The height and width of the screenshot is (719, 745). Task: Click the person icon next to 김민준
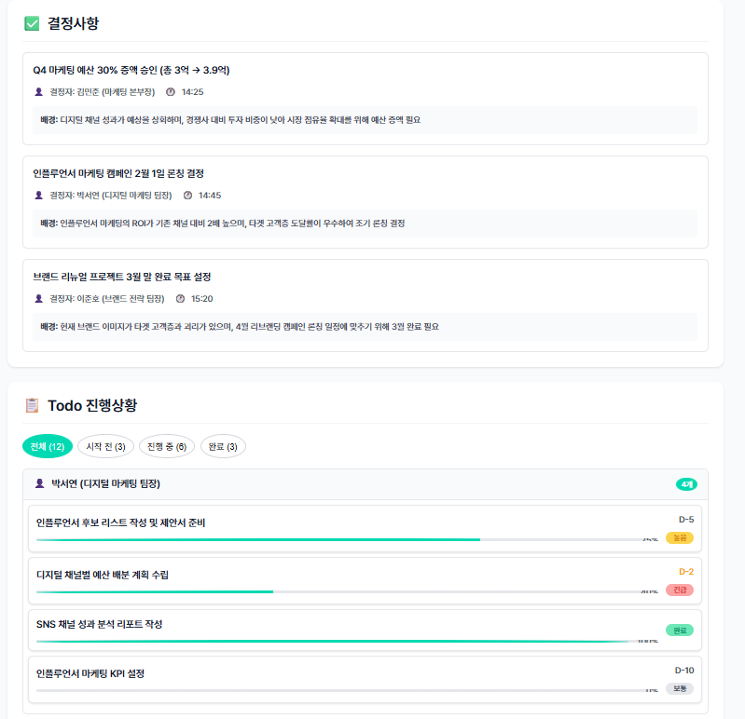tap(38, 92)
